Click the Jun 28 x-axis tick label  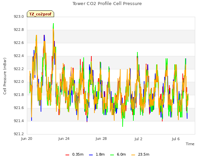(101, 139)
